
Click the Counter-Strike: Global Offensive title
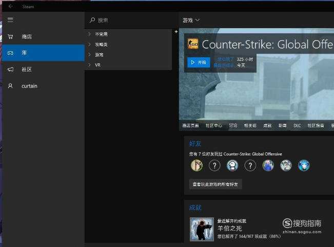pyautogui.click(x=267, y=44)
